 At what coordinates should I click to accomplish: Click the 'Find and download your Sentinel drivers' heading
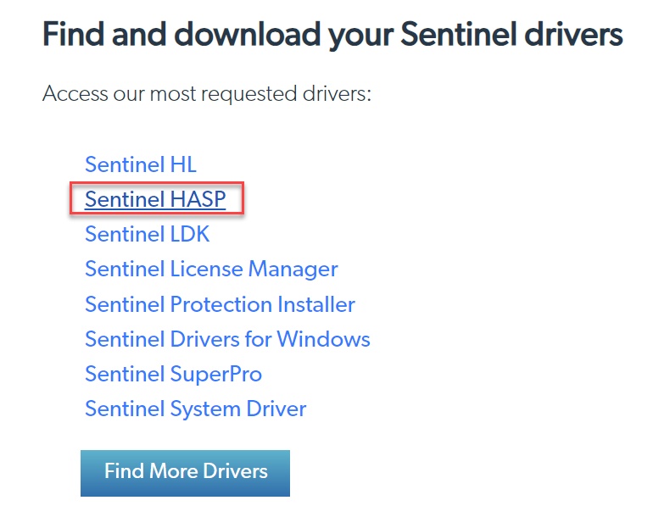332,36
